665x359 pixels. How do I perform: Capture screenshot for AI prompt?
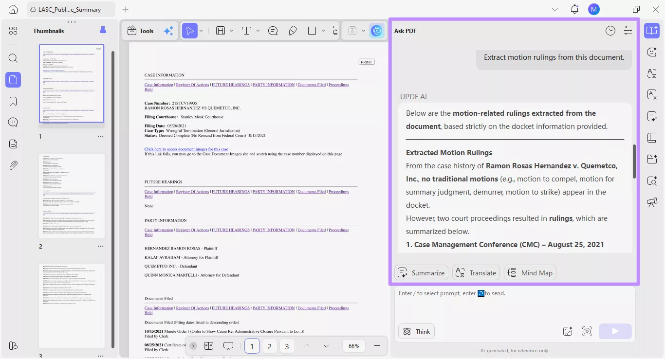(587, 331)
